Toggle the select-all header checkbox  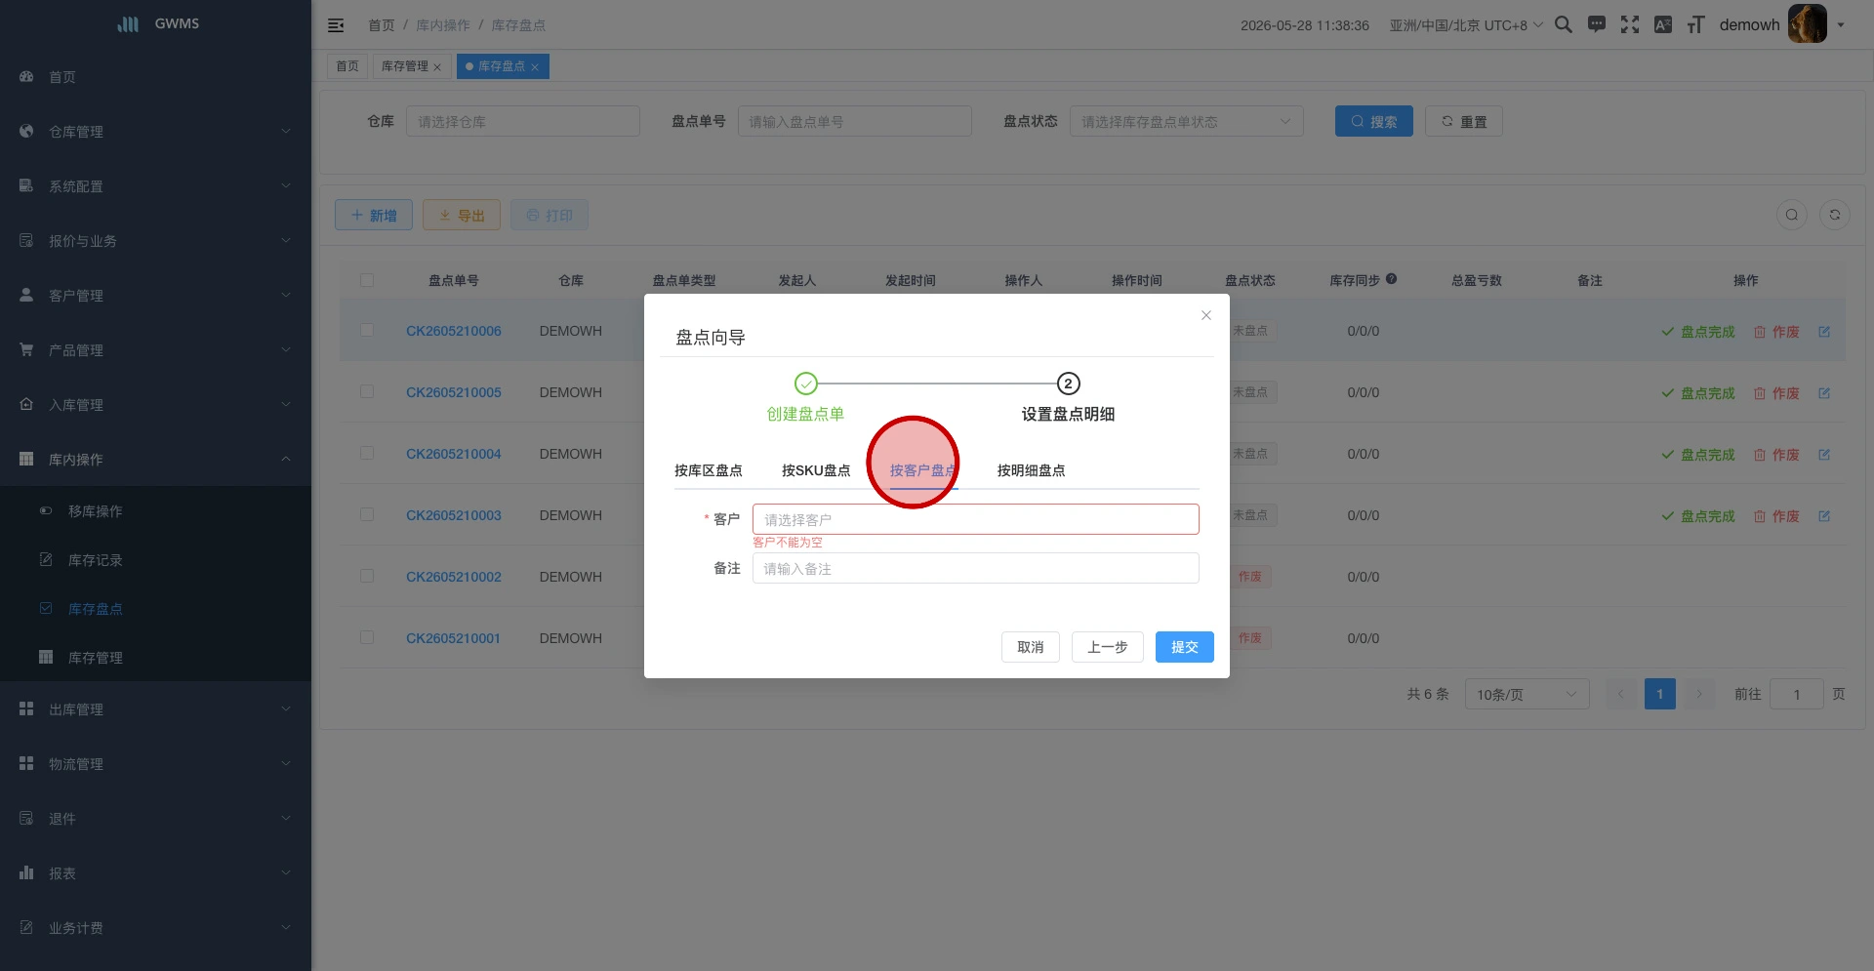(367, 280)
